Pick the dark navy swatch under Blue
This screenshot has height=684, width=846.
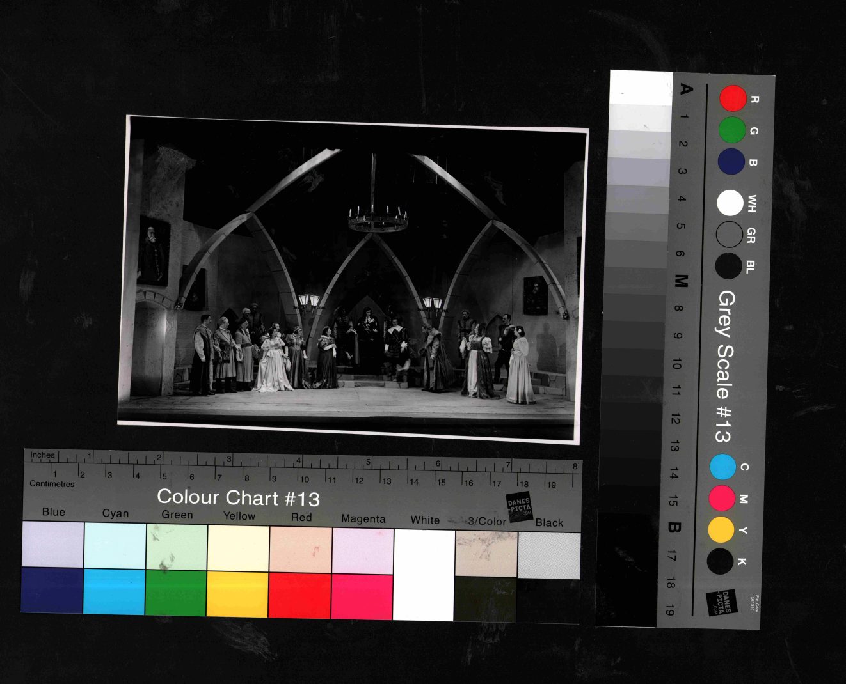point(52,590)
